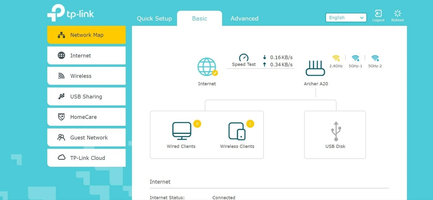Click the Internet section heading
Screen dimensions: 433x200
click(x=160, y=182)
